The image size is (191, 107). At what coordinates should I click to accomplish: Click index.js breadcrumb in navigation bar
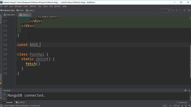30,10
